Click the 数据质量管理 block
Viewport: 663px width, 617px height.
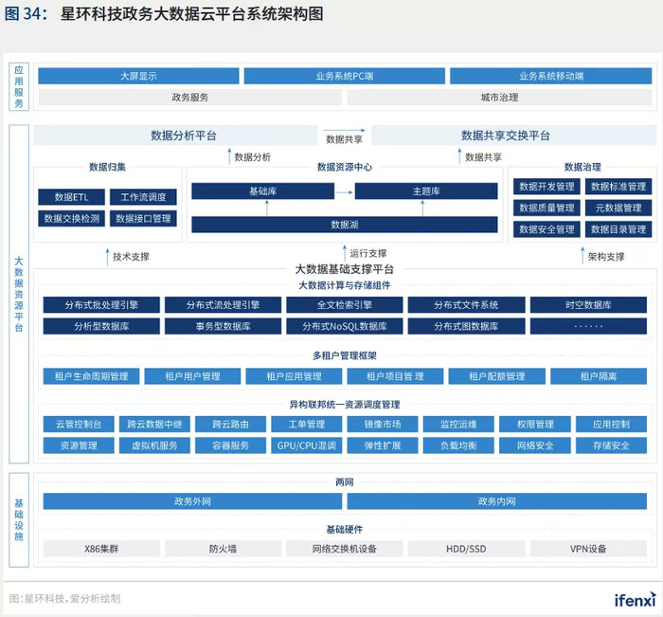point(547,208)
